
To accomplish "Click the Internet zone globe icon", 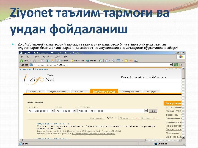I will point(156,144).
